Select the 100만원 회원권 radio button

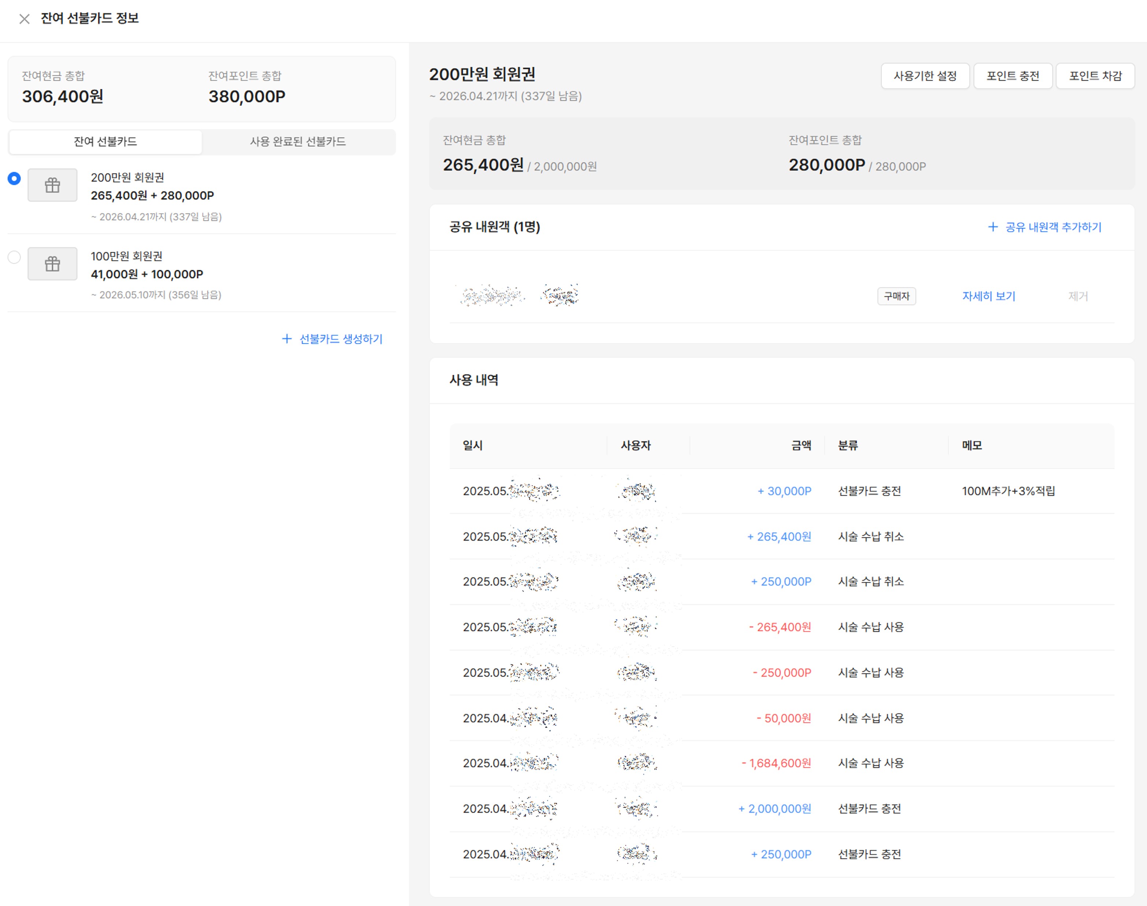(14, 257)
